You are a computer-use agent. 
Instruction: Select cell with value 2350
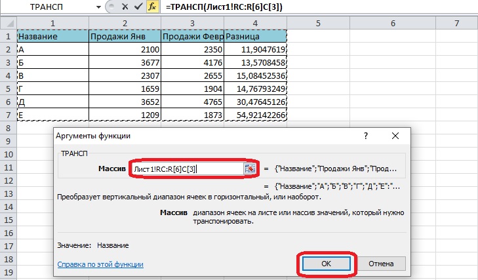(x=192, y=49)
